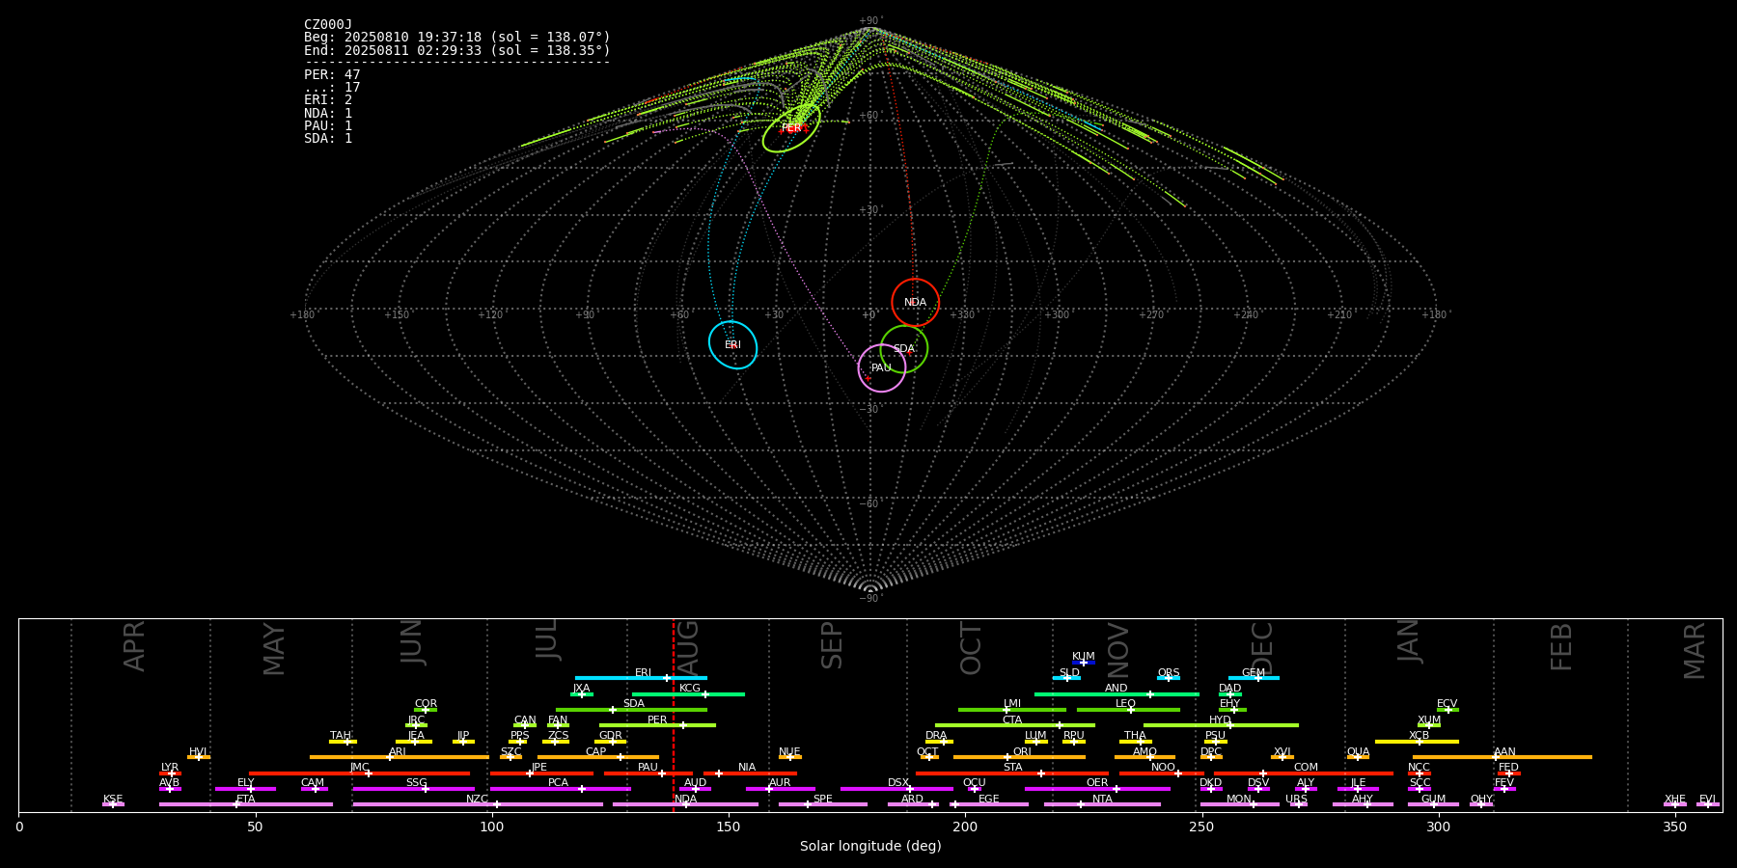Click the +270 longitude label
The image size is (1737, 868).
pyautogui.click(x=1151, y=314)
